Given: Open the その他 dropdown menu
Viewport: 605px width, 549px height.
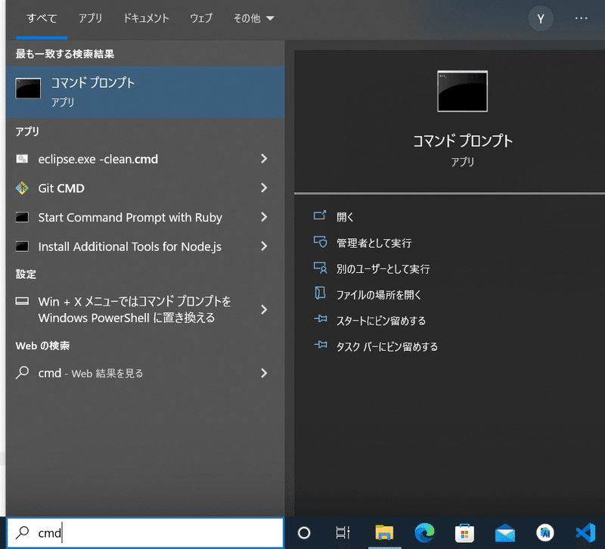Looking at the screenshot, I should pos(253,18).
